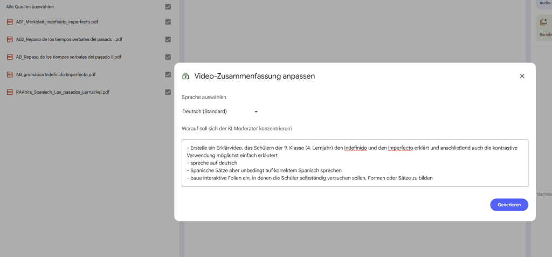Click PDF icon of AB1_Merkblatt_indefinido_imperfecto.pdf
The height and width of the screenshot is (257, 552).
click(10, 22)
